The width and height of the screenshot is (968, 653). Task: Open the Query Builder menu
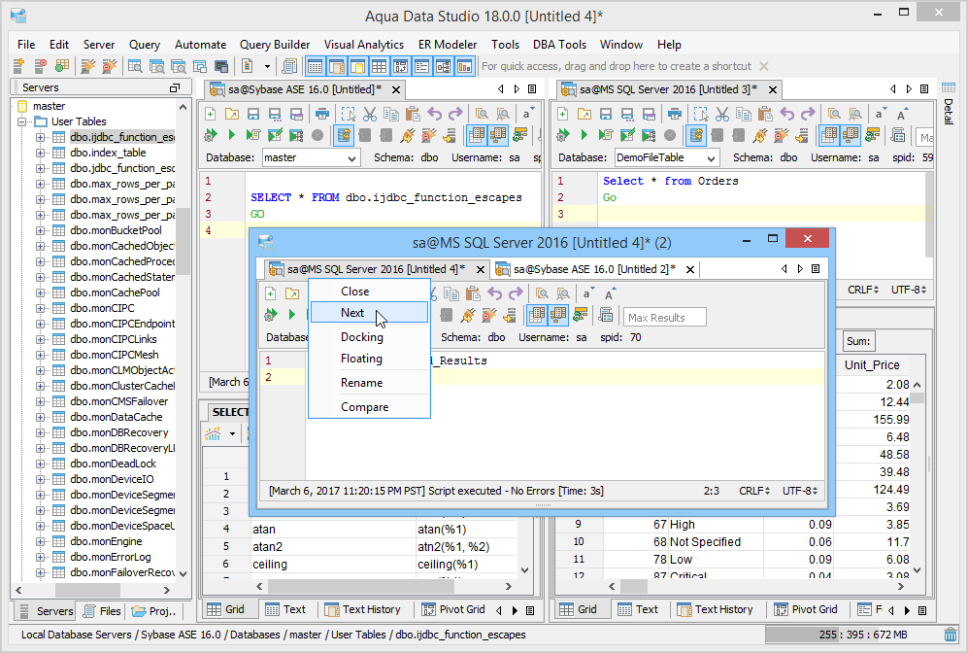[x=275, y=45]
